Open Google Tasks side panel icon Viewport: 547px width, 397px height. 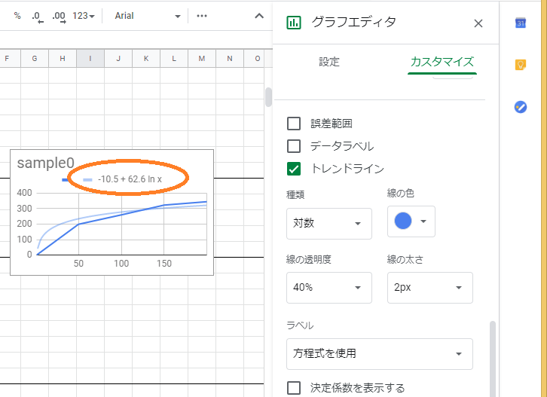pyautogui.click(x=520, y=107)
